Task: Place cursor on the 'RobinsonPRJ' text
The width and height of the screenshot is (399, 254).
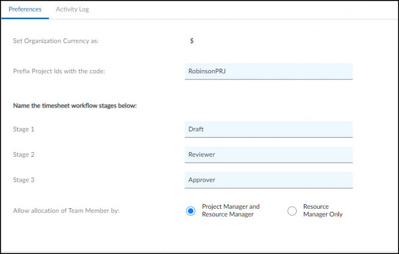Action: (x=207, y=71)
